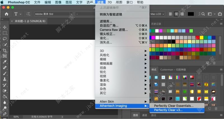224x119 pixels.
Task: Select the Dodge tool
Action: [x=4, y=108]
